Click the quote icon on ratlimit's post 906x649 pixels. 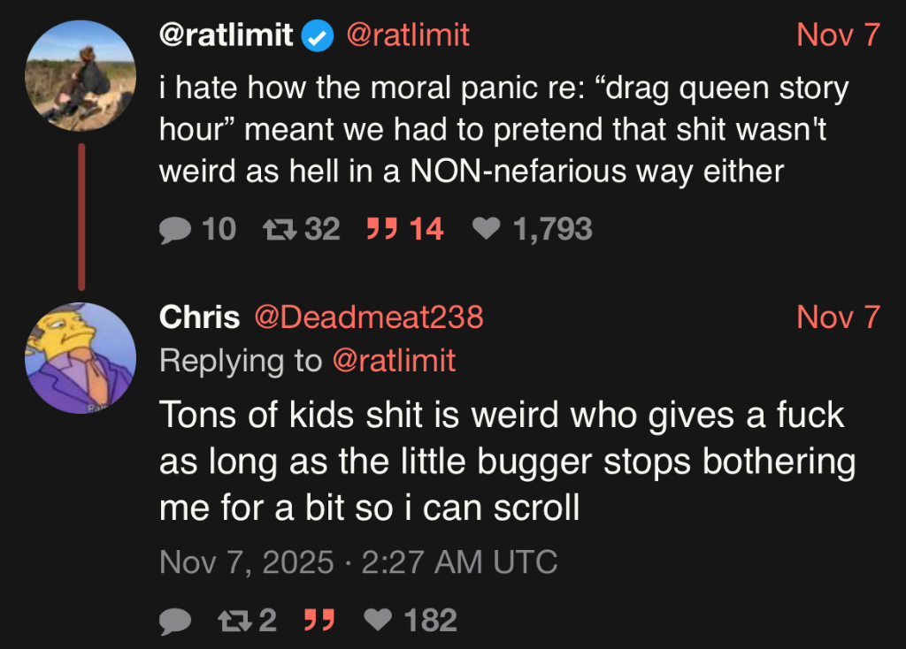(x=380, y=230)
